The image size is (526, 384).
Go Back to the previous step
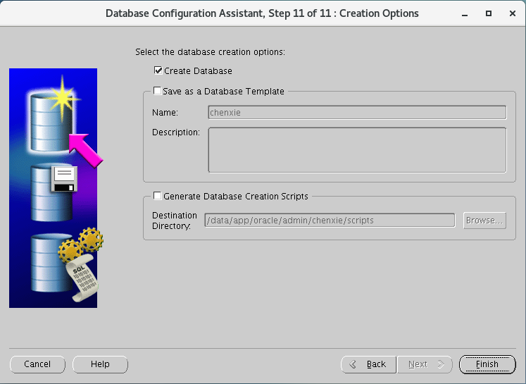tap(368, 364)
